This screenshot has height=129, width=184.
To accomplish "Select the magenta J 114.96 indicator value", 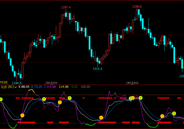I will coord(50,87).
